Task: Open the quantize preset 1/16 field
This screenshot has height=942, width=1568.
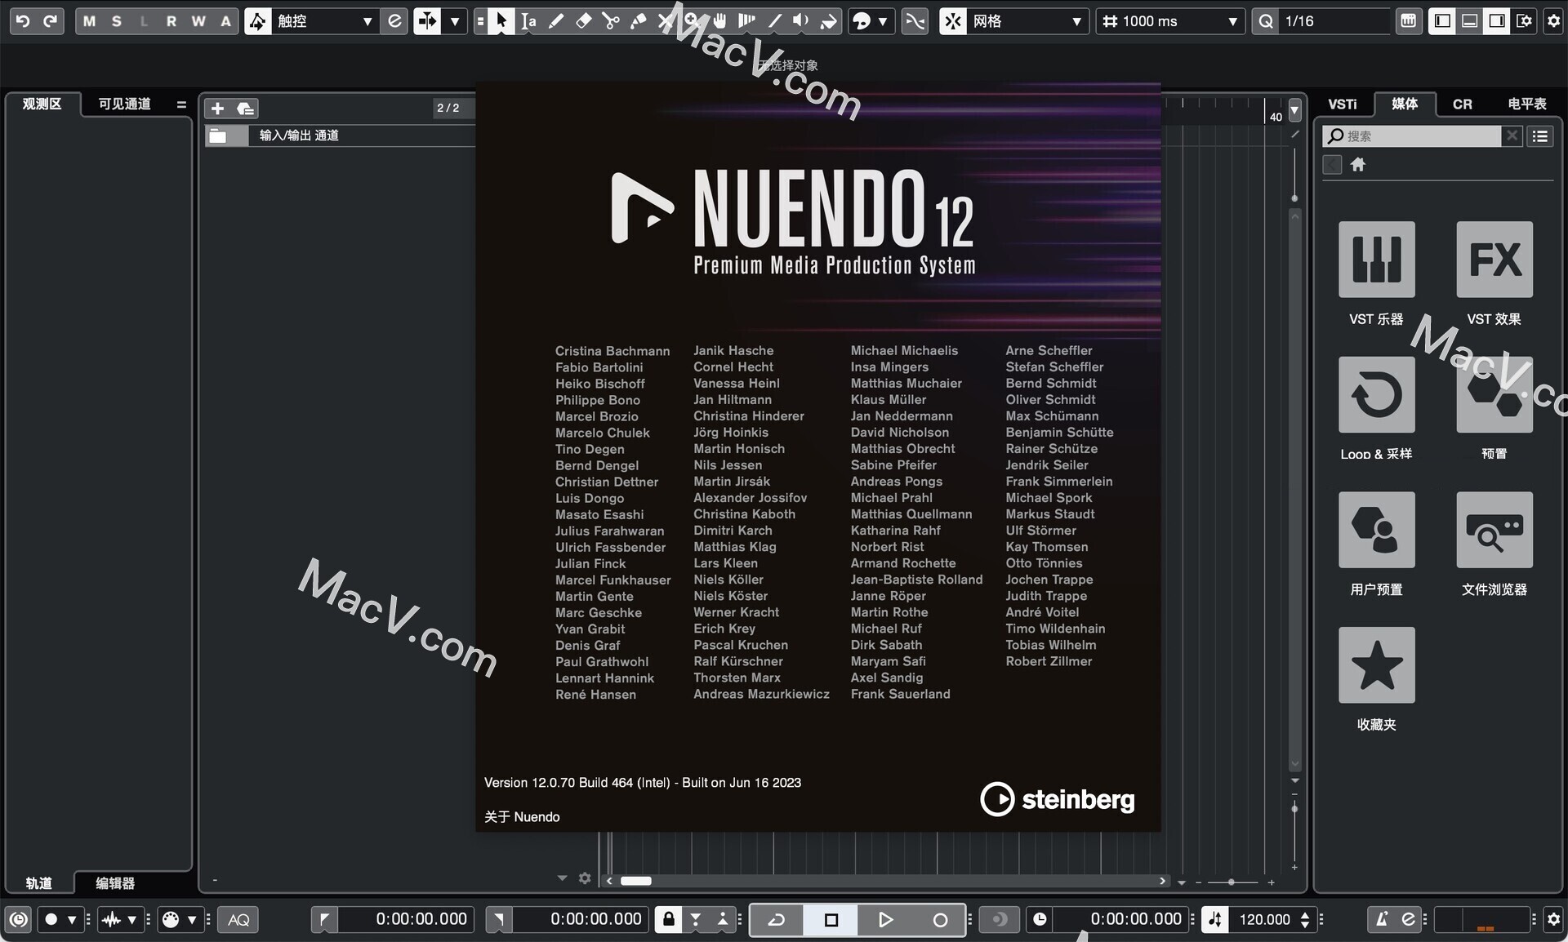Action: click(x=1334, y=21)
